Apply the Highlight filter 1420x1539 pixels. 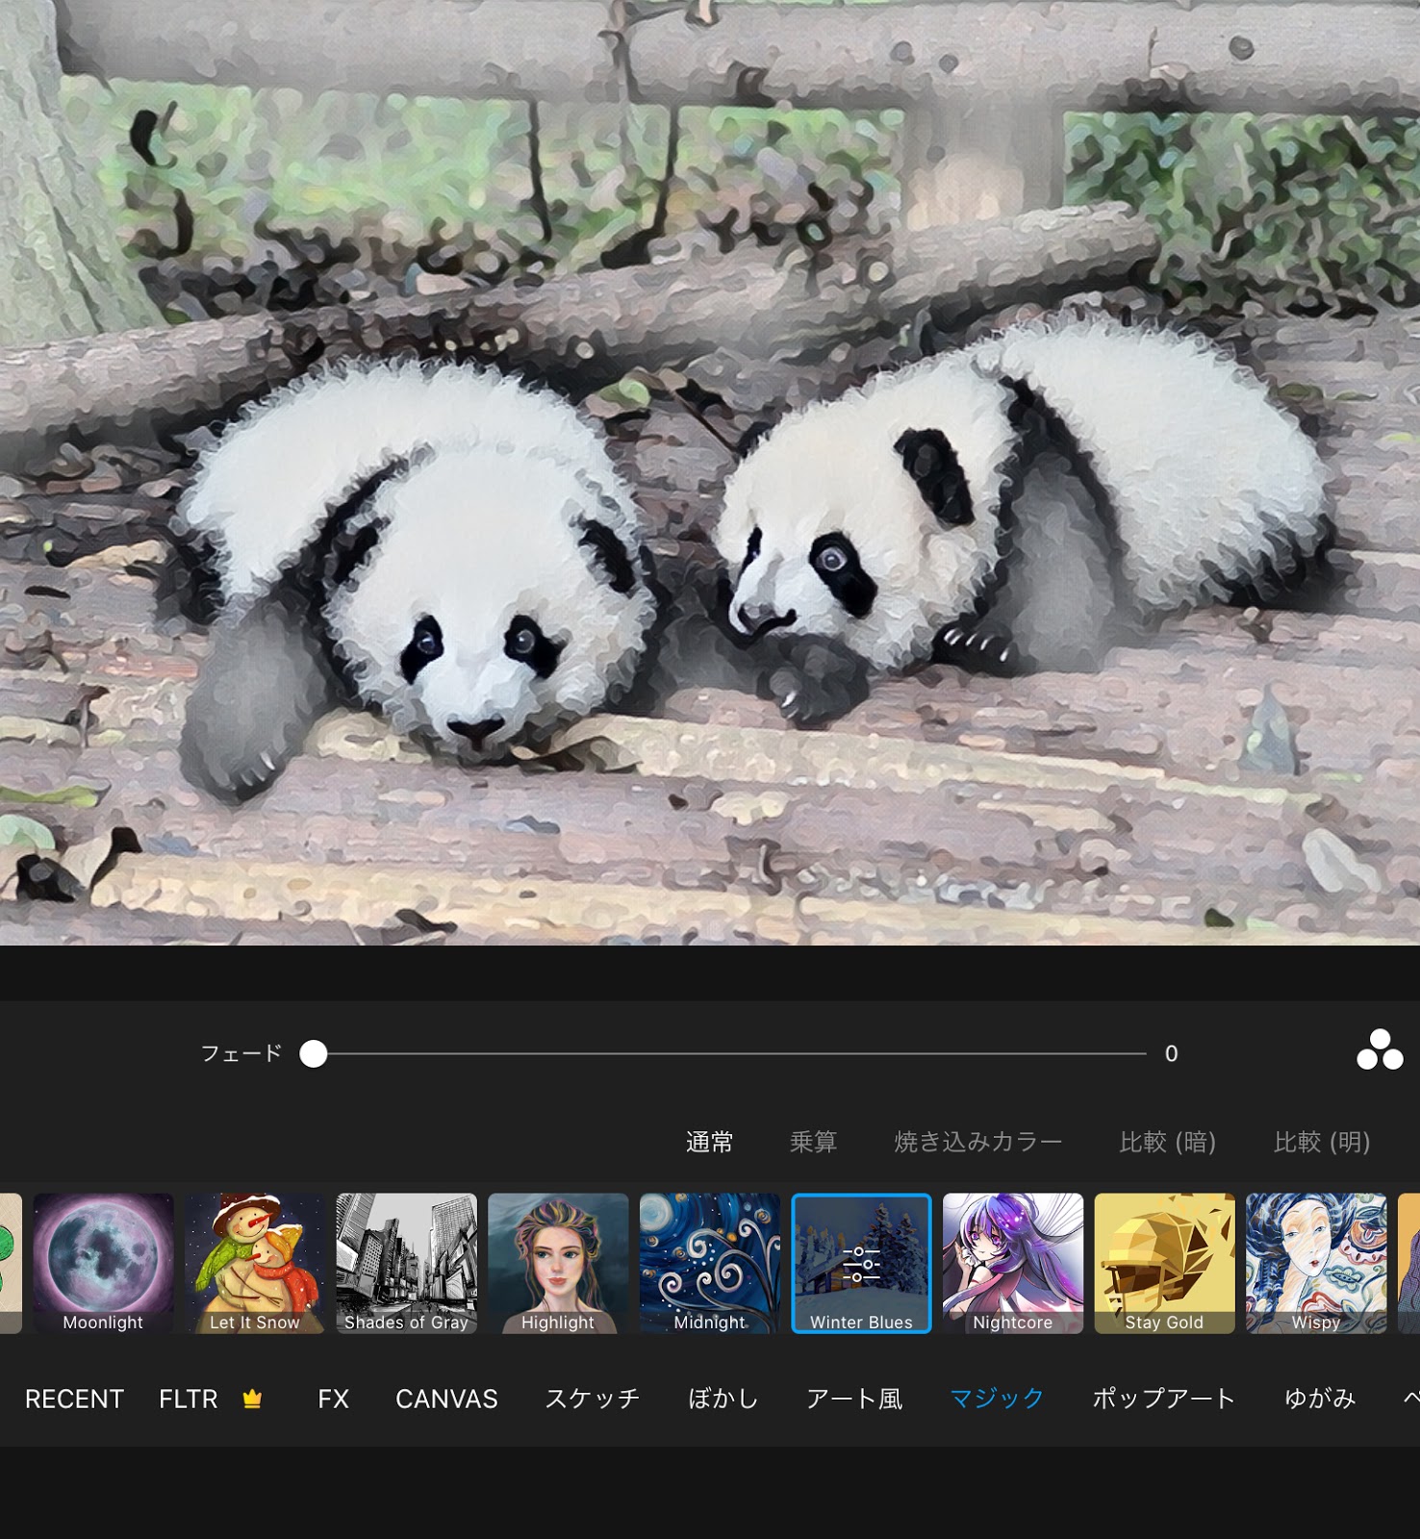[558, 1263]
